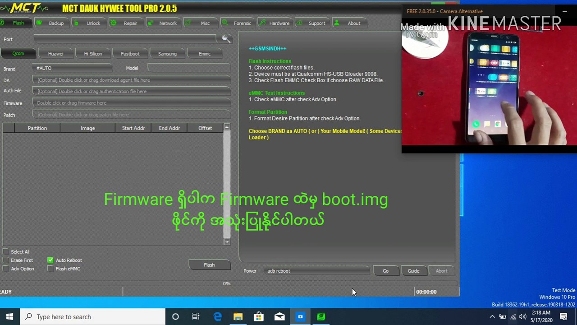Click the Start Addr column header
The width and height of the screenshot is (577, 325).
coord(133,128)
